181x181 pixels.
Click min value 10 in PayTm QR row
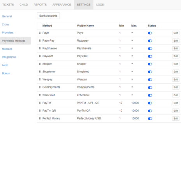point(121,111)
